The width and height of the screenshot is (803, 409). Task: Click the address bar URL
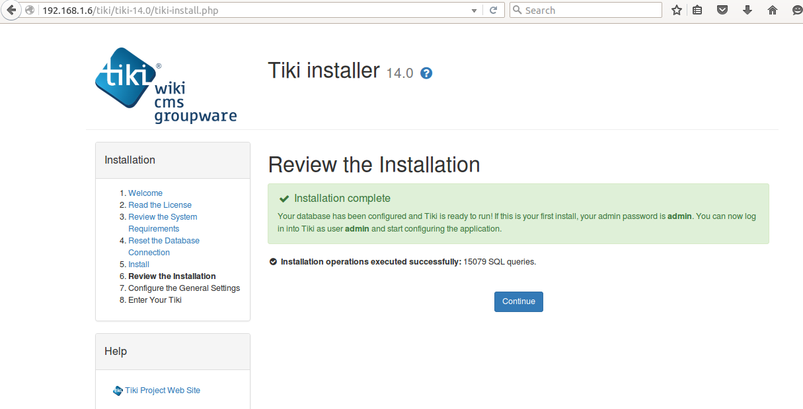point(130,11)
